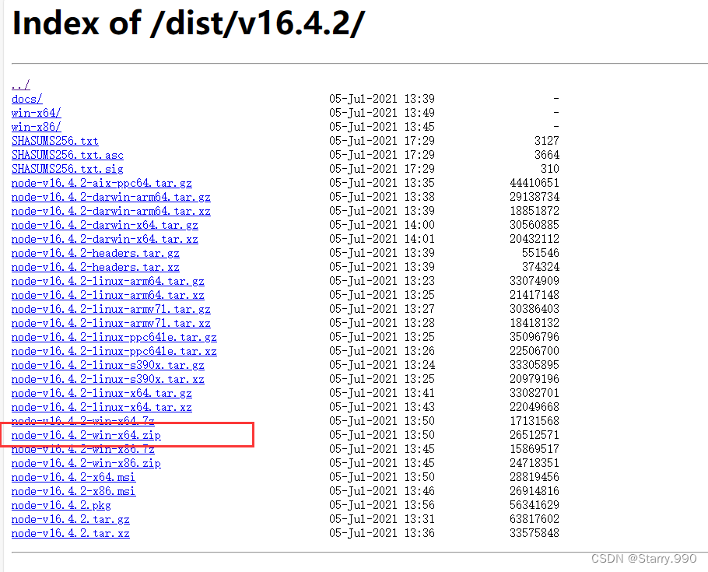This screenshot has width=708, height=572.
Task: Open the parent directory ../ link
Action: tap(21, 85)
